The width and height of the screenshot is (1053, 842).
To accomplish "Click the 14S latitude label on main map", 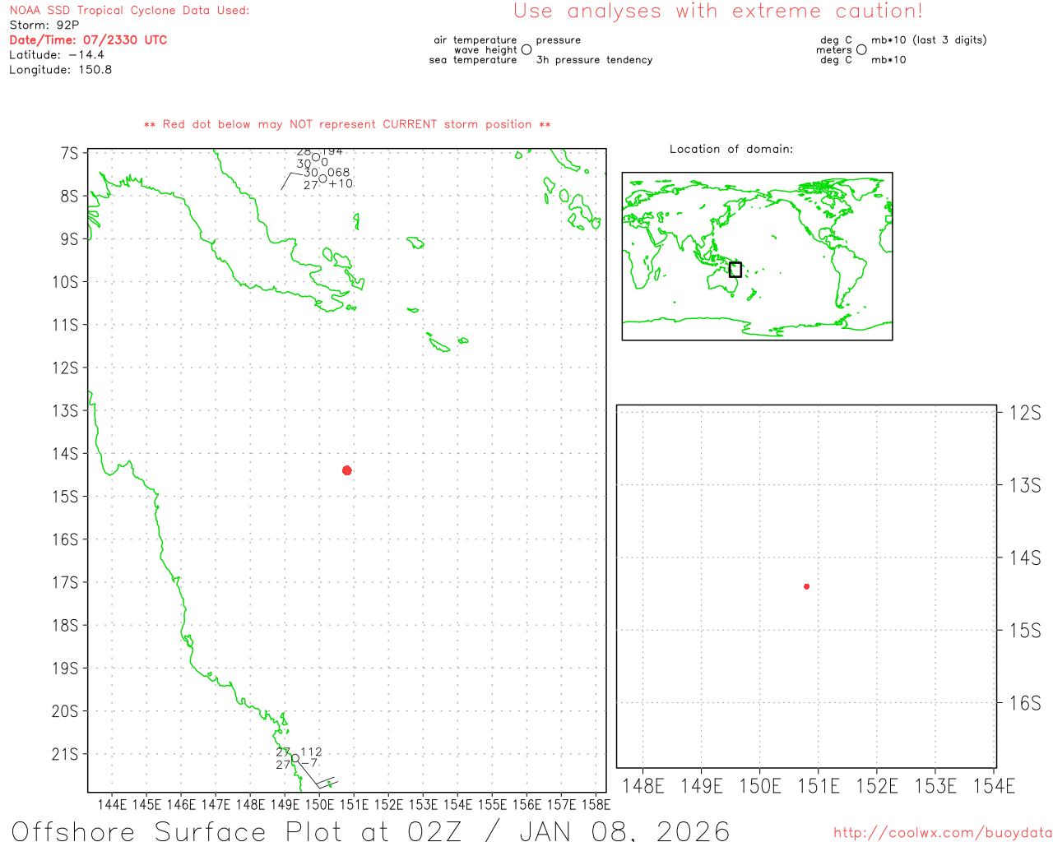I will click(x=66, y=453).
